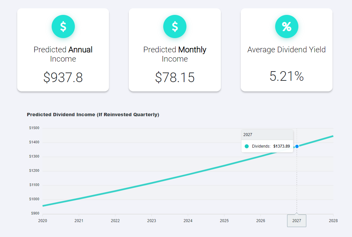This screenshot has width=352, height=237.
Task: Select the blue 2027 data point on the chart
Action: (x=297, y=146)
